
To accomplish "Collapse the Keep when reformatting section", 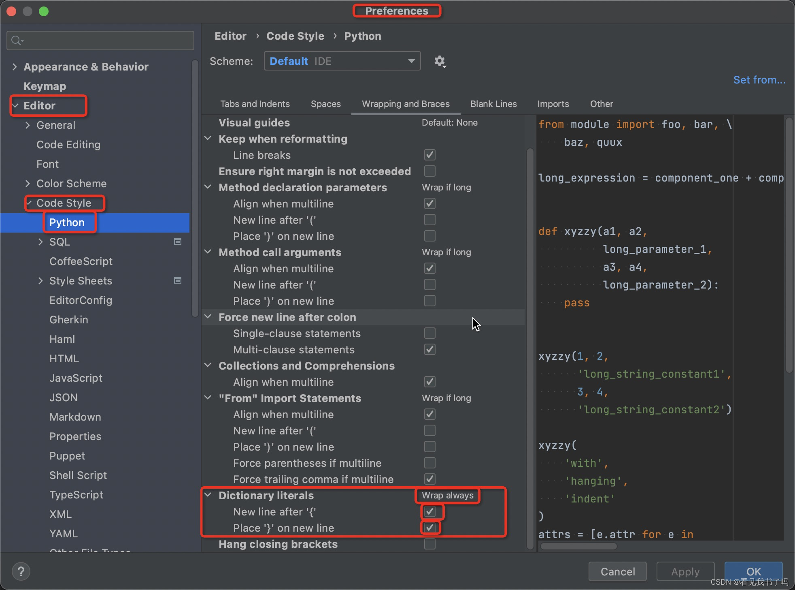I will point(208,139).
